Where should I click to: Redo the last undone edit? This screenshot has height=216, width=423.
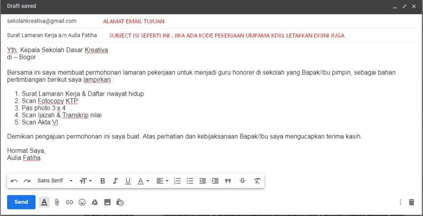pyautogui.click(x=27, y=181)
